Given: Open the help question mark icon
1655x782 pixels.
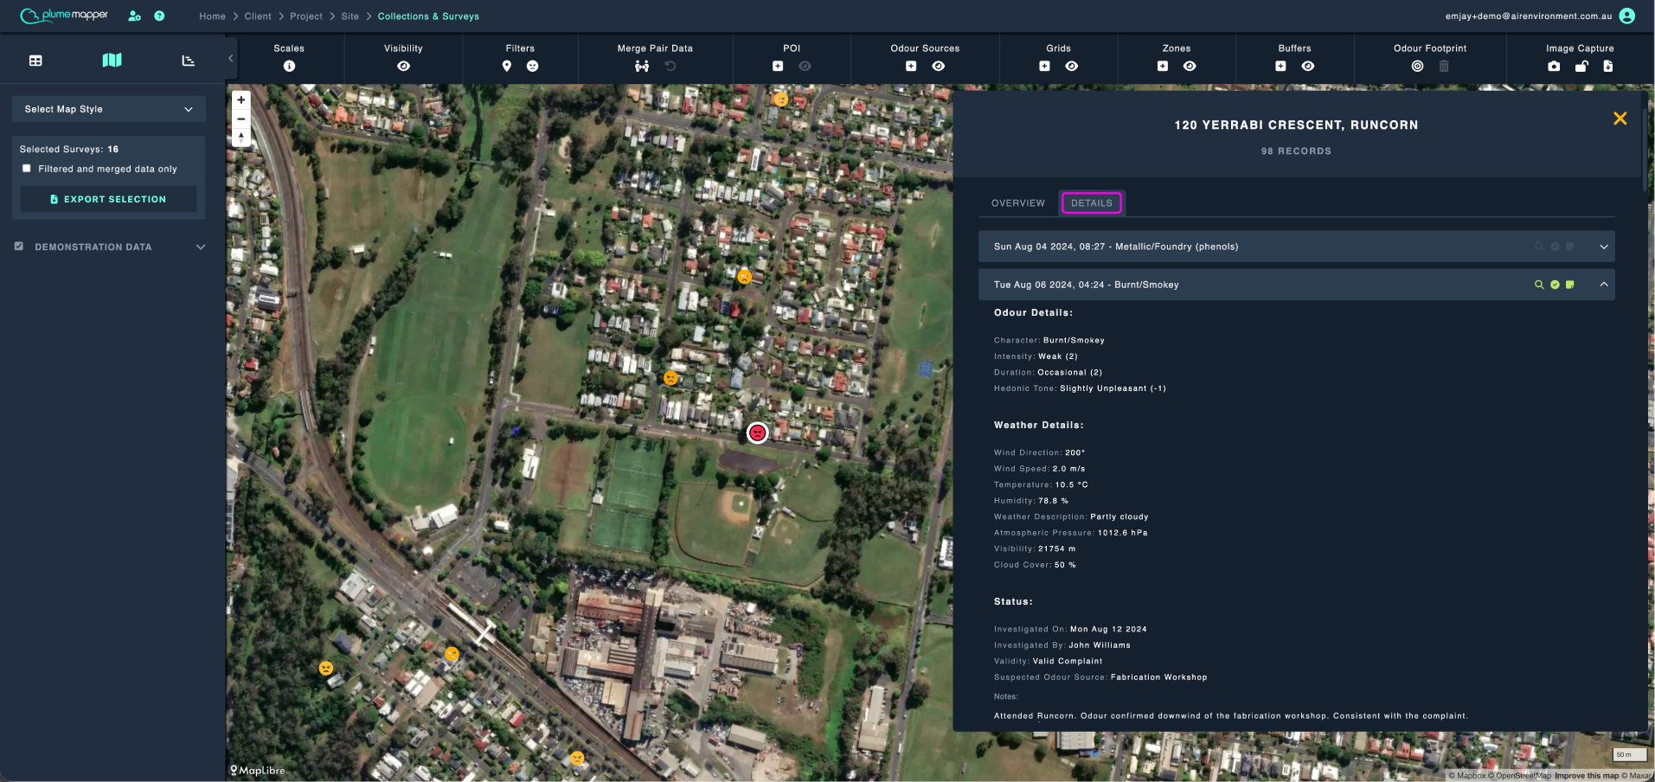Looking at the screenshot, I should point(159,16).
